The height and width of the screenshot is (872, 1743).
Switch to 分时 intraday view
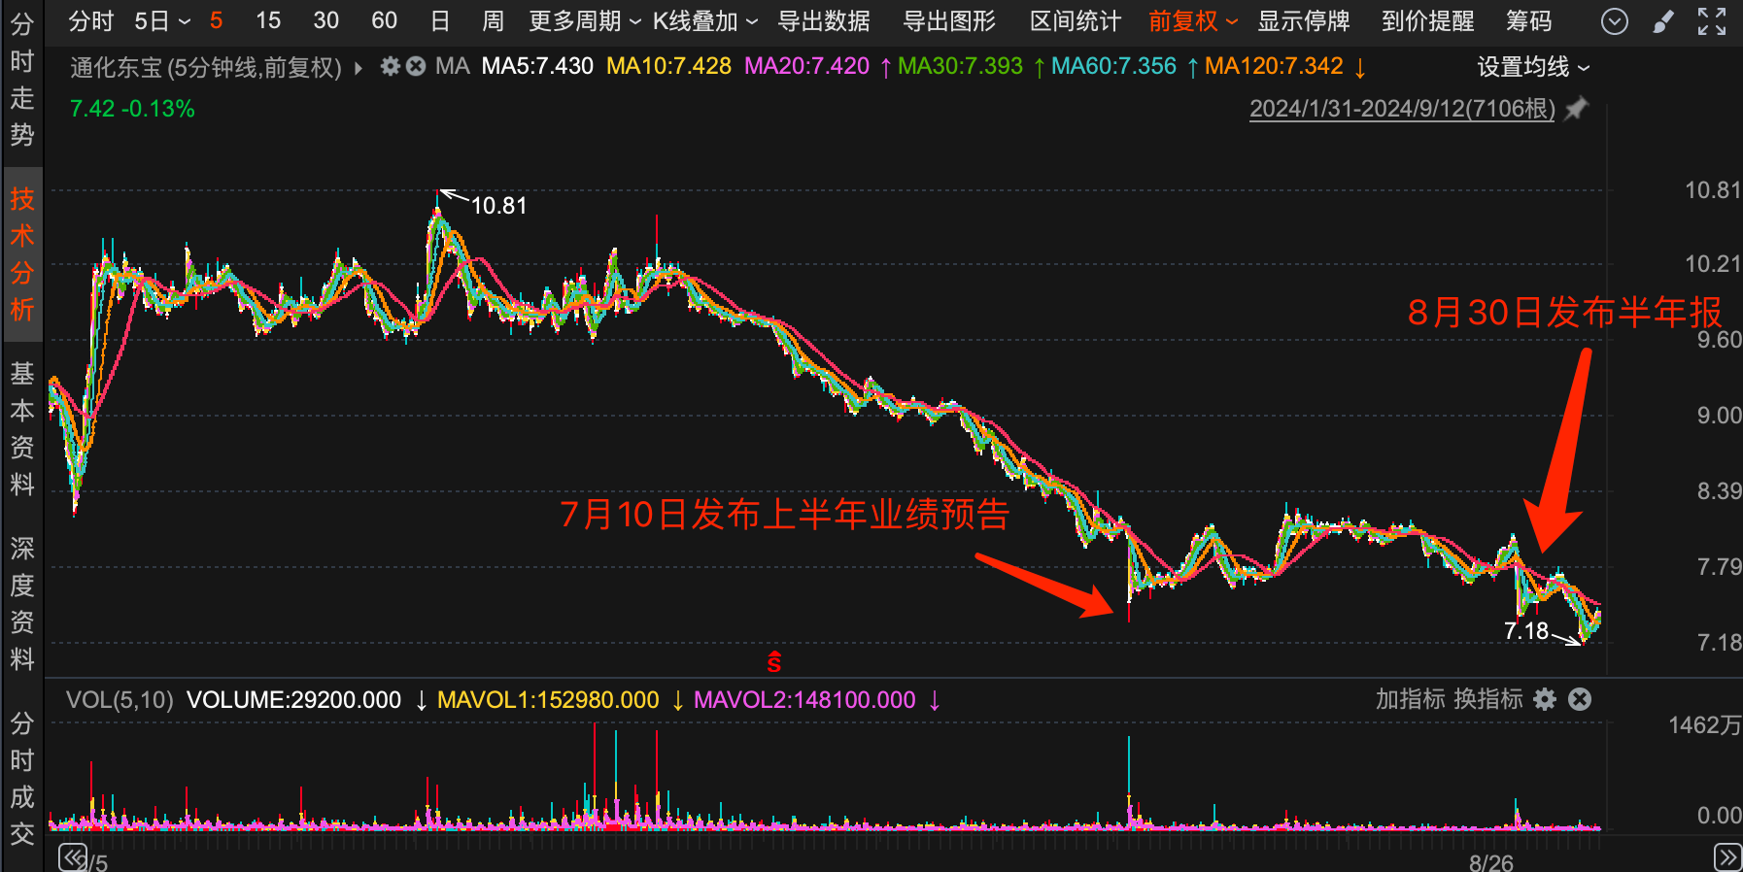point(91,20)
